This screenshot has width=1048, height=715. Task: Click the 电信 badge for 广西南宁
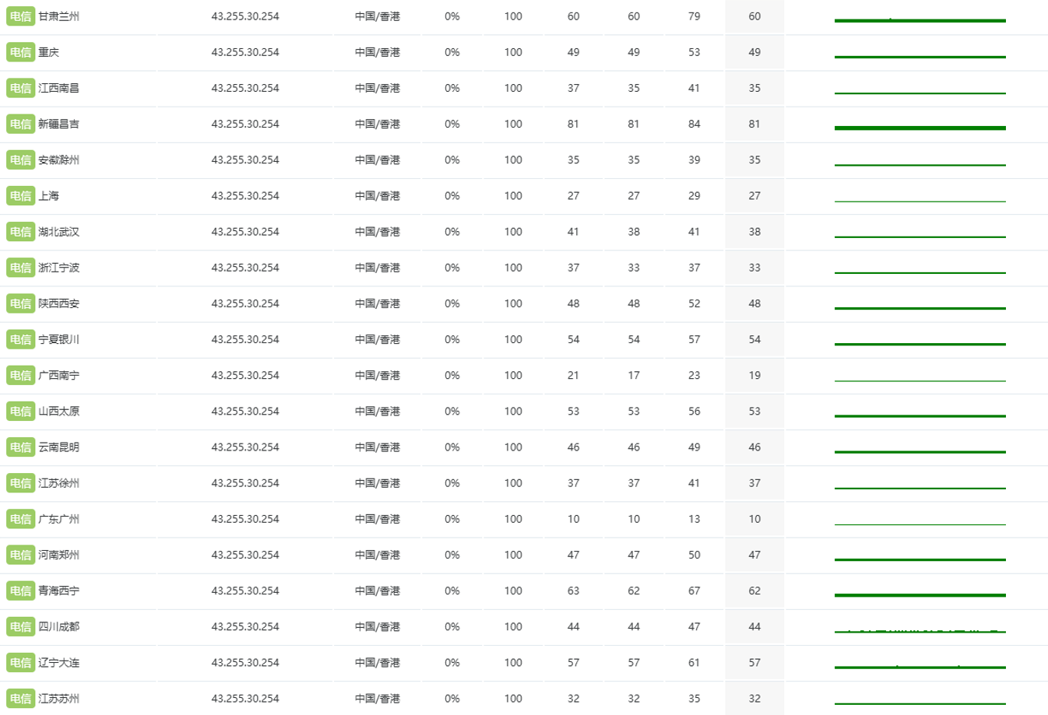(x=21, y=375)
